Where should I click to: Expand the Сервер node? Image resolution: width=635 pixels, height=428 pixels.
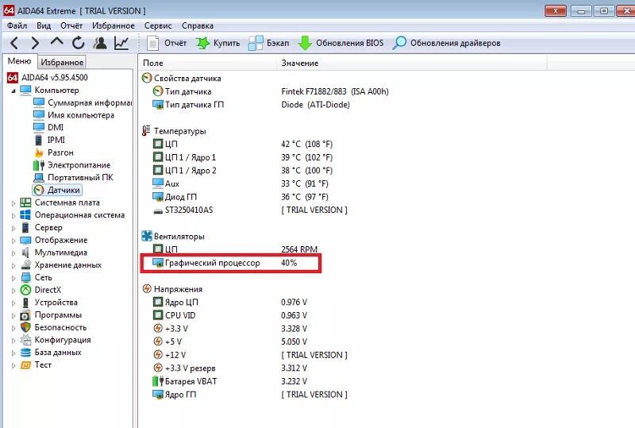(13, 228)
